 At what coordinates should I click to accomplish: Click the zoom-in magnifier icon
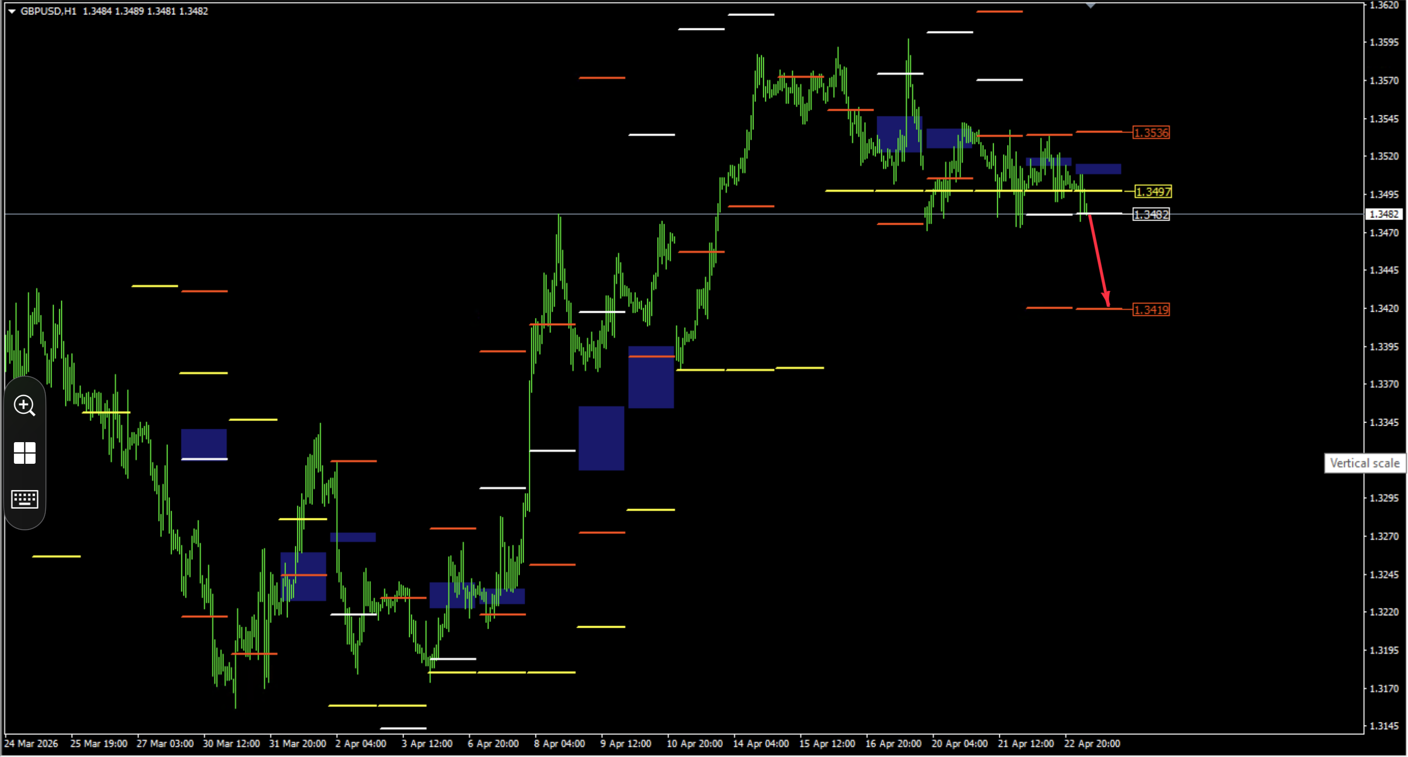coord(25,406)
